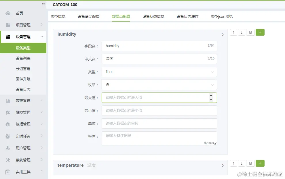Open 固件升级 in the sidebar
This screenshot has width=285, height=179.
pyautogui.click(x=23, y=79)
